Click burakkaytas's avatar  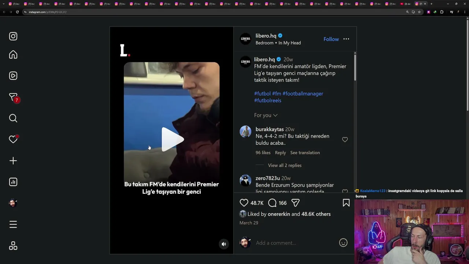click(x=245, y=131)
